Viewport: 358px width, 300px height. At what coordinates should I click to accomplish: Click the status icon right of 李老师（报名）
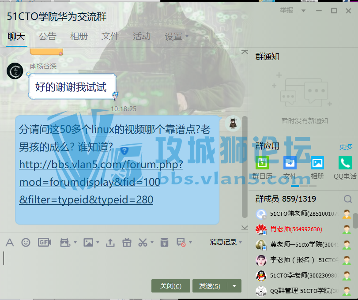tap(347, 260)
